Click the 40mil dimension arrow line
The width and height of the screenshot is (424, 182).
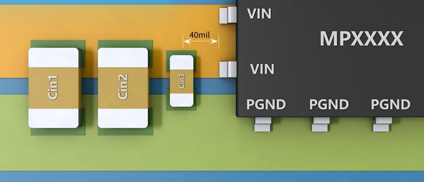(200, 41)
